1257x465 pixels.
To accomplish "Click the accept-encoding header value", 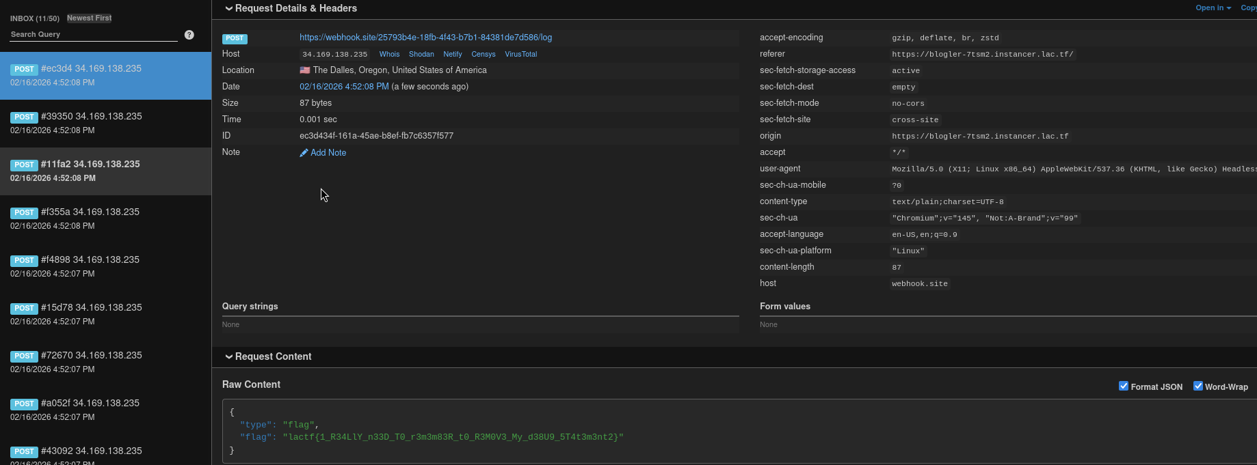I will click(945, 38).
